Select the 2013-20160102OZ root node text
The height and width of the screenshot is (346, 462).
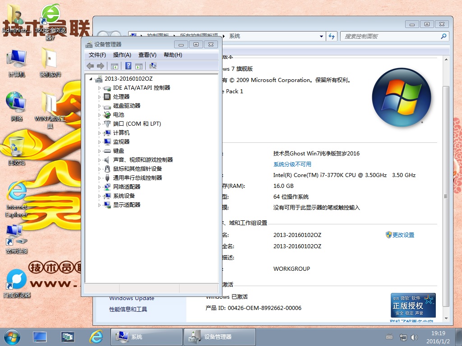pos(129,78)
